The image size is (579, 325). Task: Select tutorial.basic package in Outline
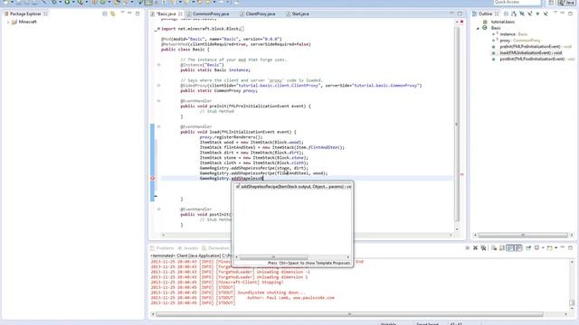point(503,22)
